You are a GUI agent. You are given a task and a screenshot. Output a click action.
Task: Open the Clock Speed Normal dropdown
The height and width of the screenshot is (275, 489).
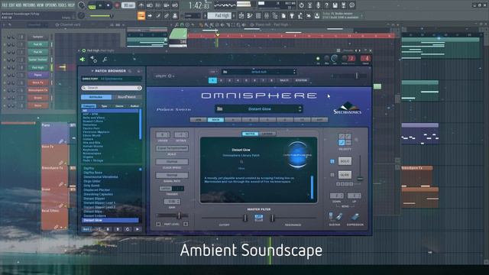coord(172,162)
